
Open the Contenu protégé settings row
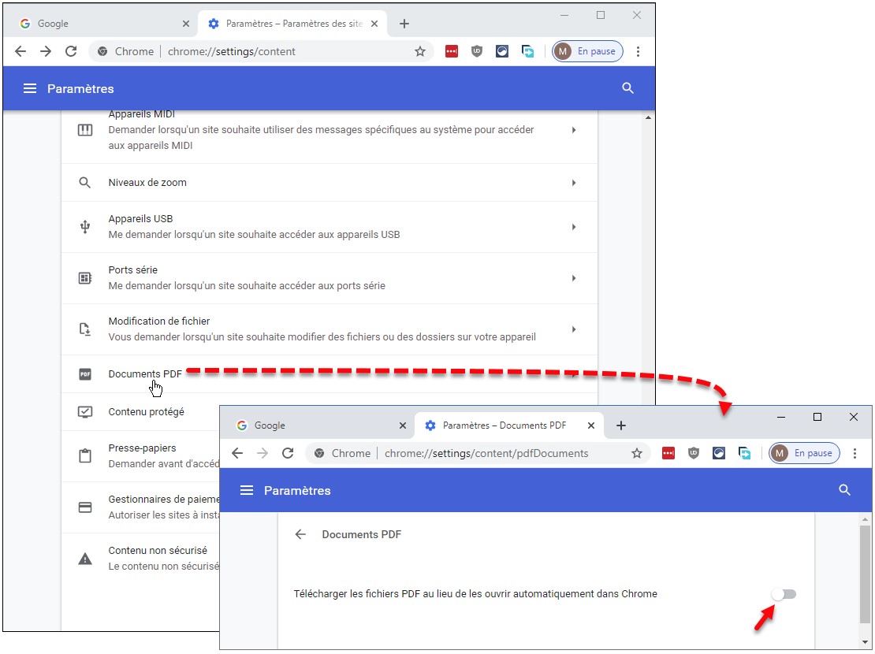[147, 411]
